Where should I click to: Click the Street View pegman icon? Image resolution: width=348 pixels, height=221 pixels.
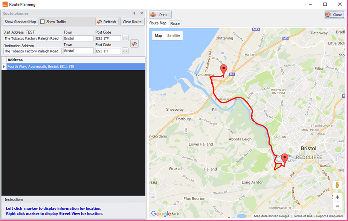coord(337,185)
